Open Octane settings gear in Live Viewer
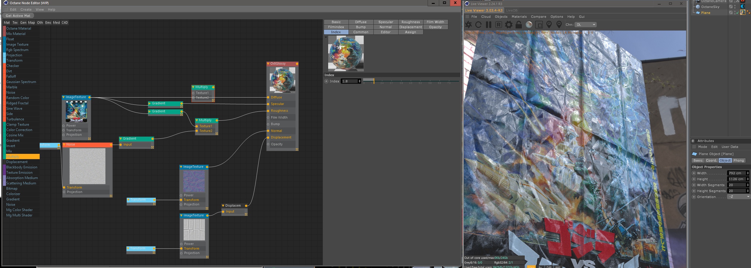 click(509, 25)
